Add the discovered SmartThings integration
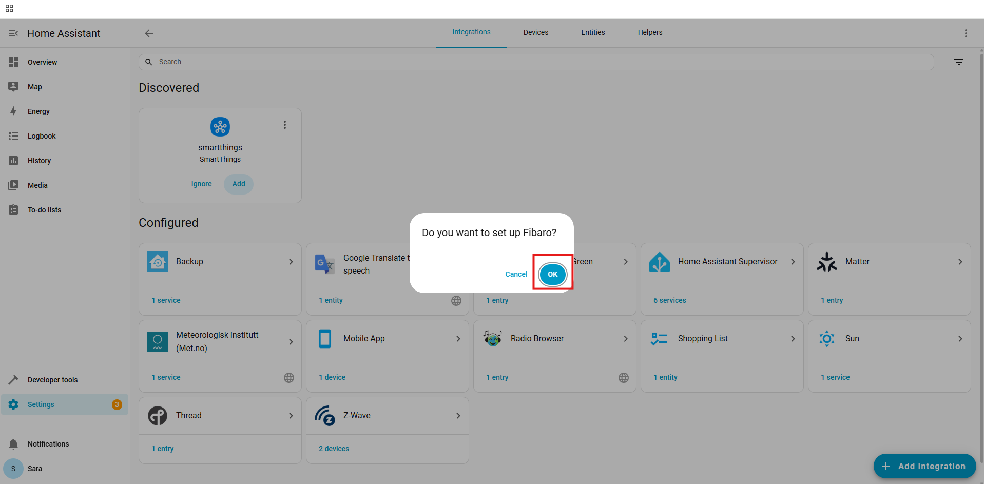Image resolution: width=984 pixels, height=484 pixels. coord(239,184)
